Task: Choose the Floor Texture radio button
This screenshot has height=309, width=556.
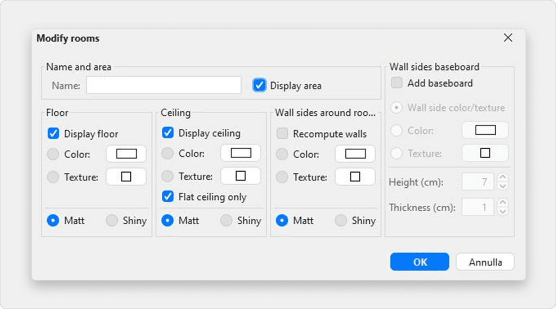Action: pyautogui.click(x=53, y=177)
